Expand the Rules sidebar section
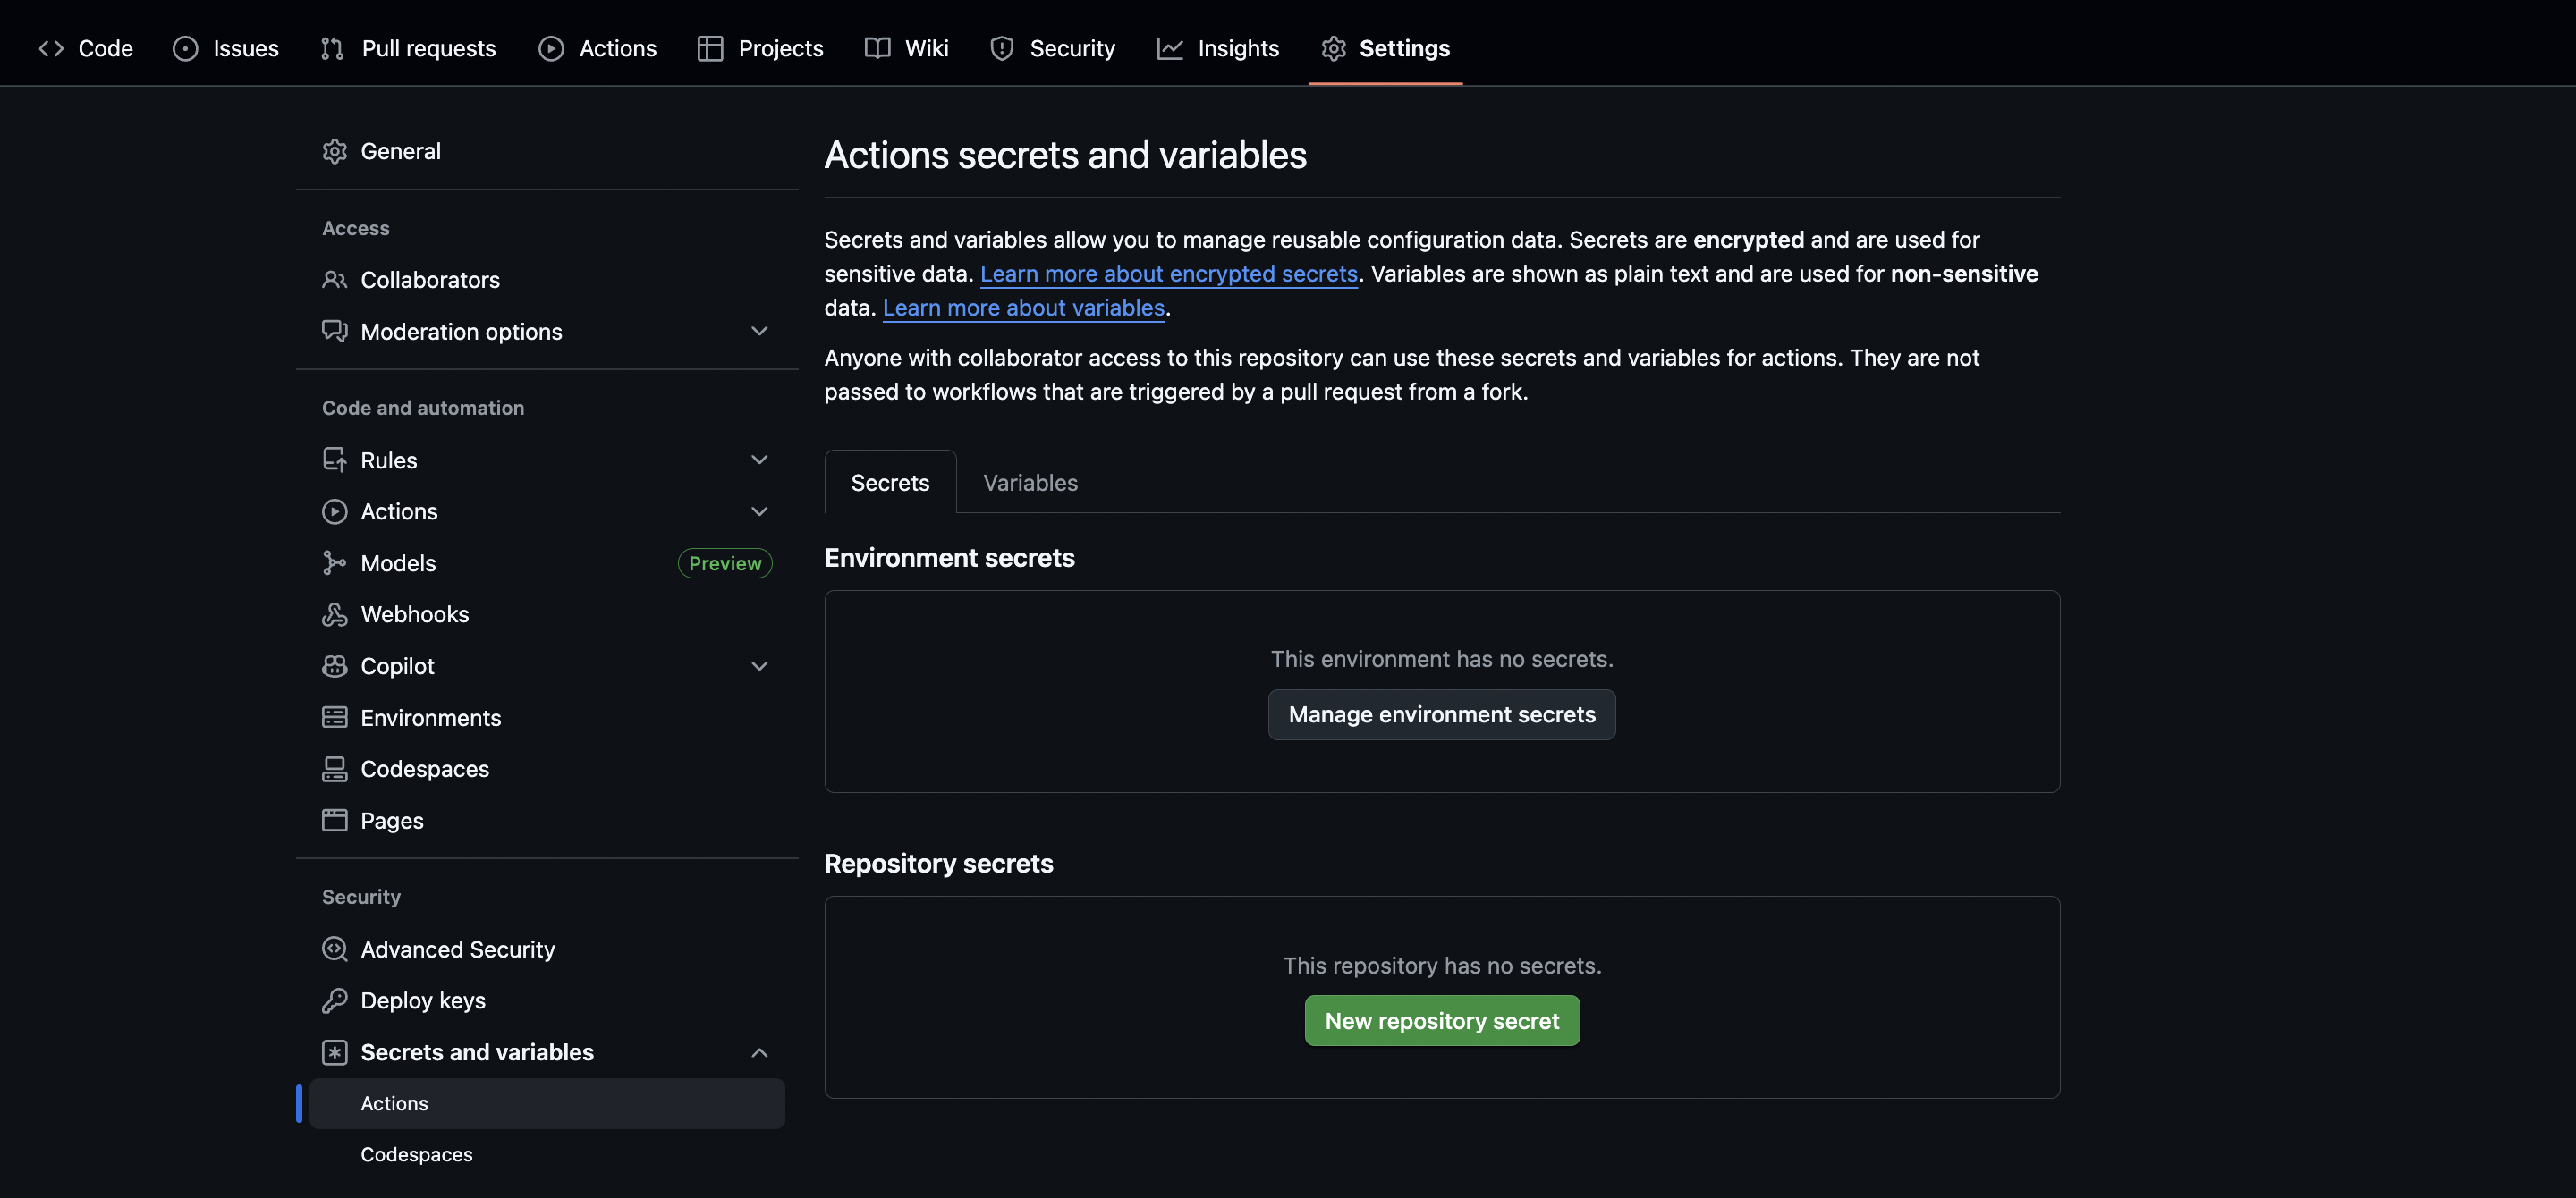 tap(759, 460)
